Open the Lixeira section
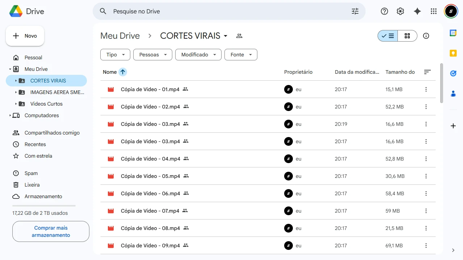The width and height of the screenshot is (463, 260). (32, 185)
